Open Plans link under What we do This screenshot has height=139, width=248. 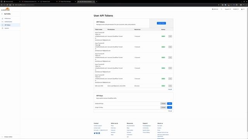tap(112, 126)
